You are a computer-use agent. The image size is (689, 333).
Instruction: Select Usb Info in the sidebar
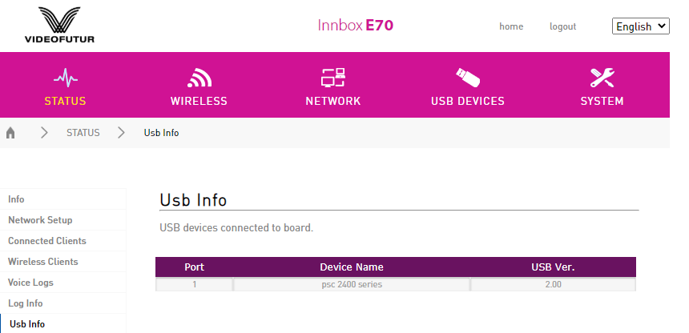(x=27, y=324)
